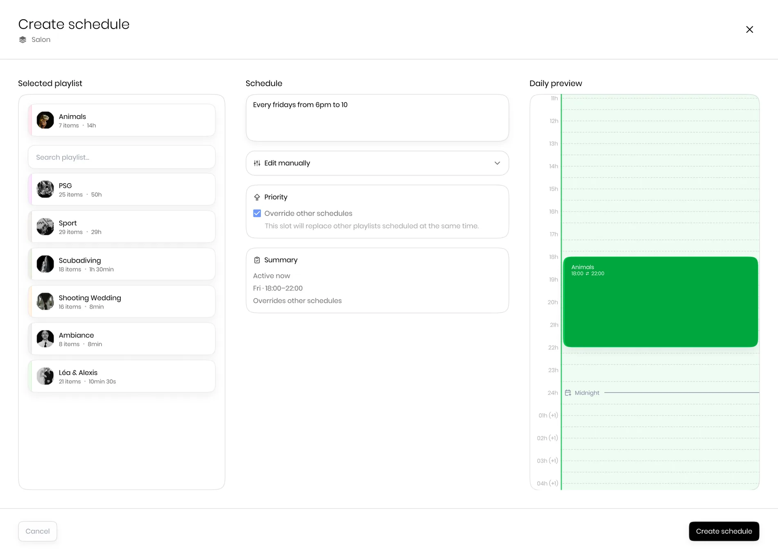Toggle Override other schedules checkbox
The height and width of the screenshot is (554, 778).
(257, 213)
